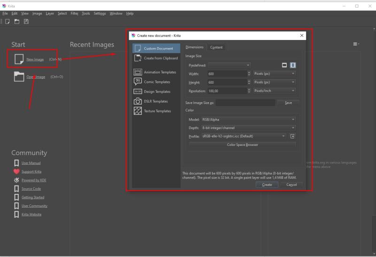Image resolution: width=376 pixels, height=257 pixels.
Task: Click the Open file folder toolbar icon
Action: (x=17, y=22)
